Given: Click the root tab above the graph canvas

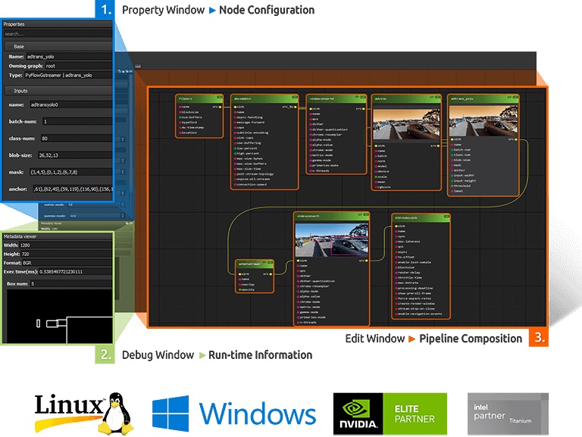Looking at the screenshot, I should point(138,67).
